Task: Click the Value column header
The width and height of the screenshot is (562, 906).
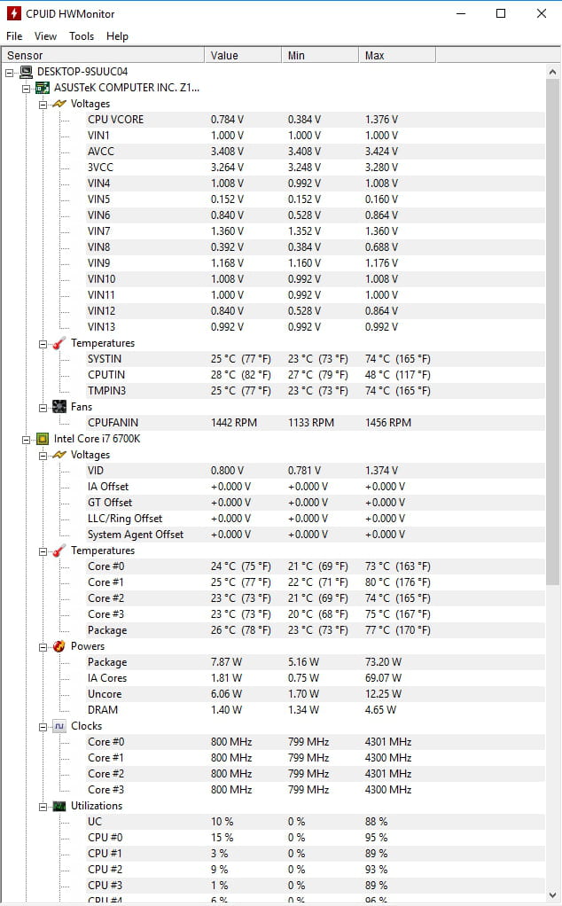Action: click(x=243, y=56)
